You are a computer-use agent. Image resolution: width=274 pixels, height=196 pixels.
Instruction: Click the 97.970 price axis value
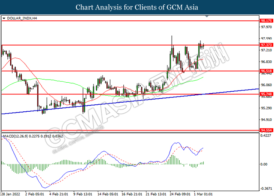(267, 27)
